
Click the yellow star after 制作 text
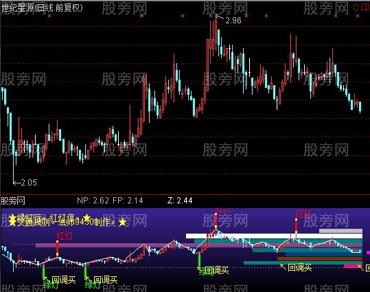122,222
